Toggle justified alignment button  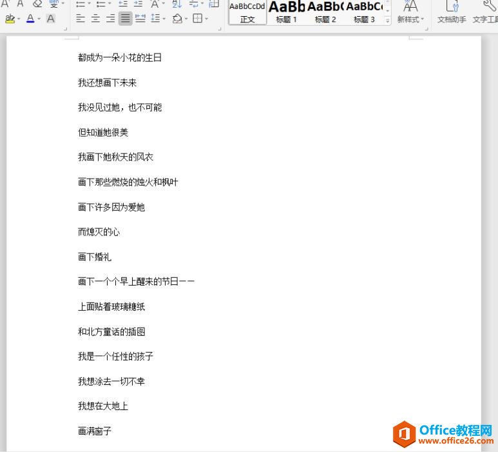(125, 19)
